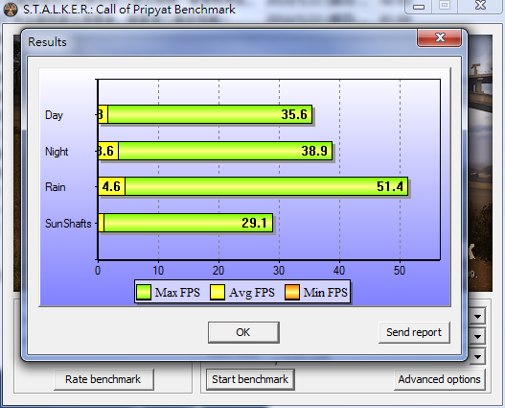The image size is (505, 408).
Task: Click the Day bar value 35.6
Action: (x=294, y=114)
